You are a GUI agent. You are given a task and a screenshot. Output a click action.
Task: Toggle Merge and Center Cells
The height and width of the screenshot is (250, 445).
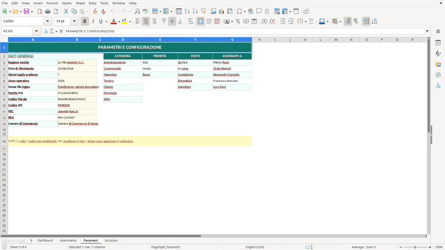pos(201,21)
